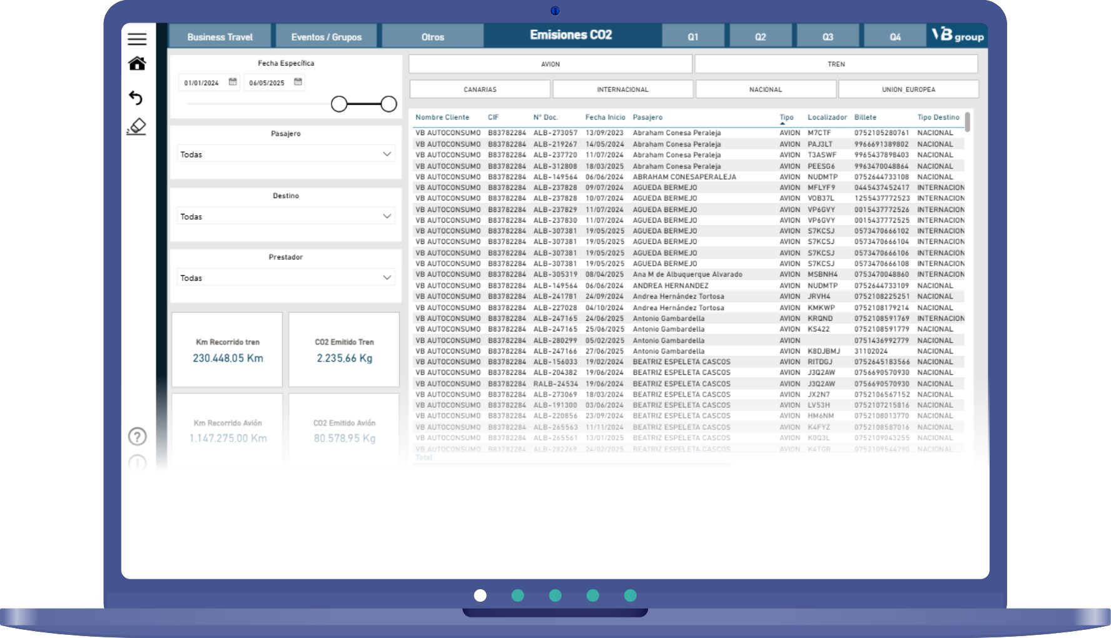Screen dimensions: 1111x638
Task: Switch to the Eventos / Grupos tab
Action: pyautogui.click(x=326, y=37)
